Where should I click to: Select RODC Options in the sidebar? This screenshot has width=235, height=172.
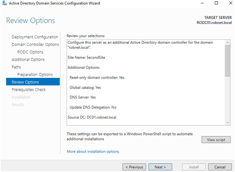pyautogui.click(x=30, y=52)
